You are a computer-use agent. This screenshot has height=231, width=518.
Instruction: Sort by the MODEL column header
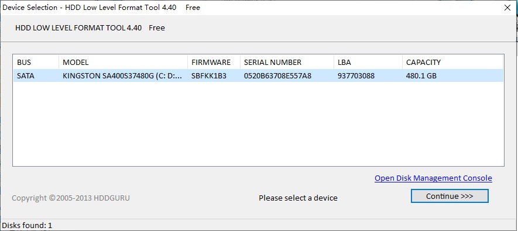124,62
